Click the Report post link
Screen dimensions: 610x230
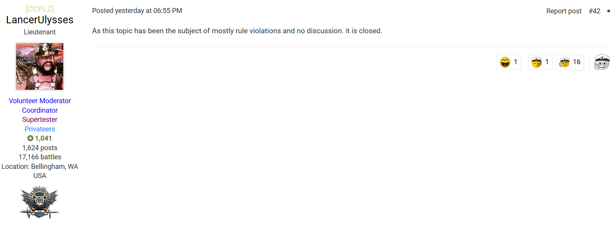click(x=564, y=11)
